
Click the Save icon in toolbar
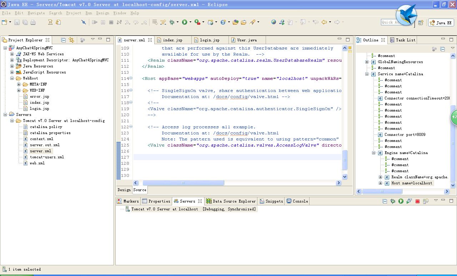[x=17, y=22]
